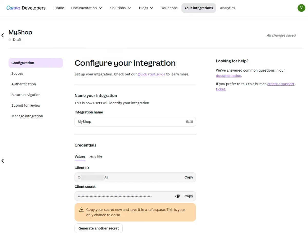Image resolution: width=308 pixels, height=237 pixels.
Task: Click the lower left collapse arrow
Action: click(3, 161)
